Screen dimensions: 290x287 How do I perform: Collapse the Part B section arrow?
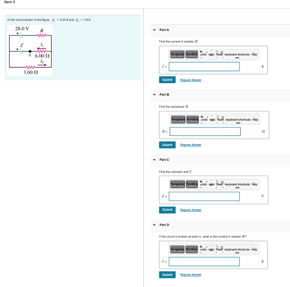point(154,95)
